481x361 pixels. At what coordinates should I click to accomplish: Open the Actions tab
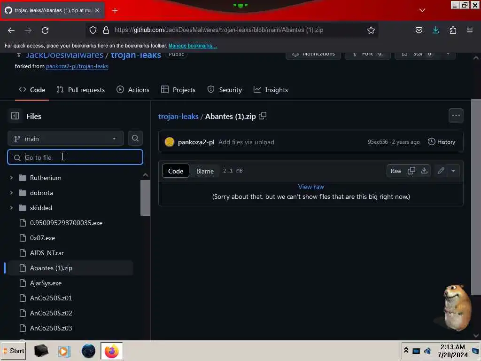pos(133,90)
